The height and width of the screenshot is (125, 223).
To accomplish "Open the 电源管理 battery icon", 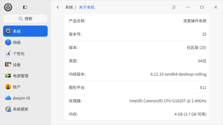I will 8,76.
